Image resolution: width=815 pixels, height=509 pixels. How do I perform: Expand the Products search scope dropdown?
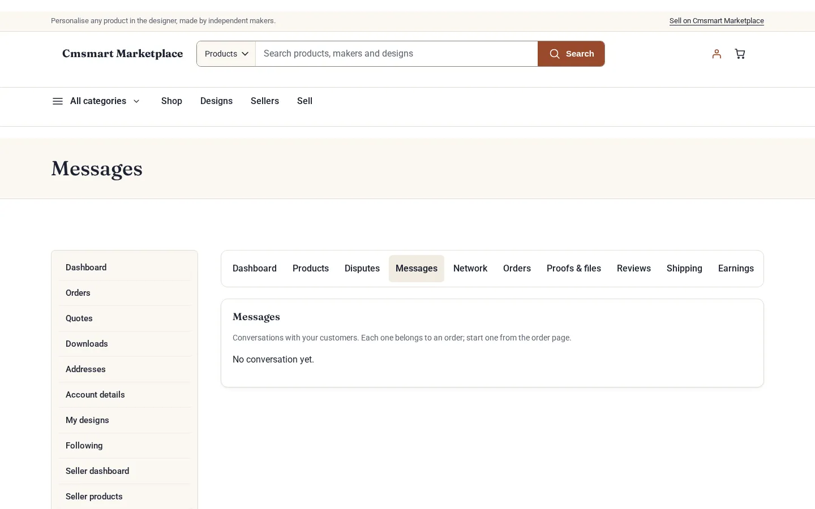click(x=226, y=54)
